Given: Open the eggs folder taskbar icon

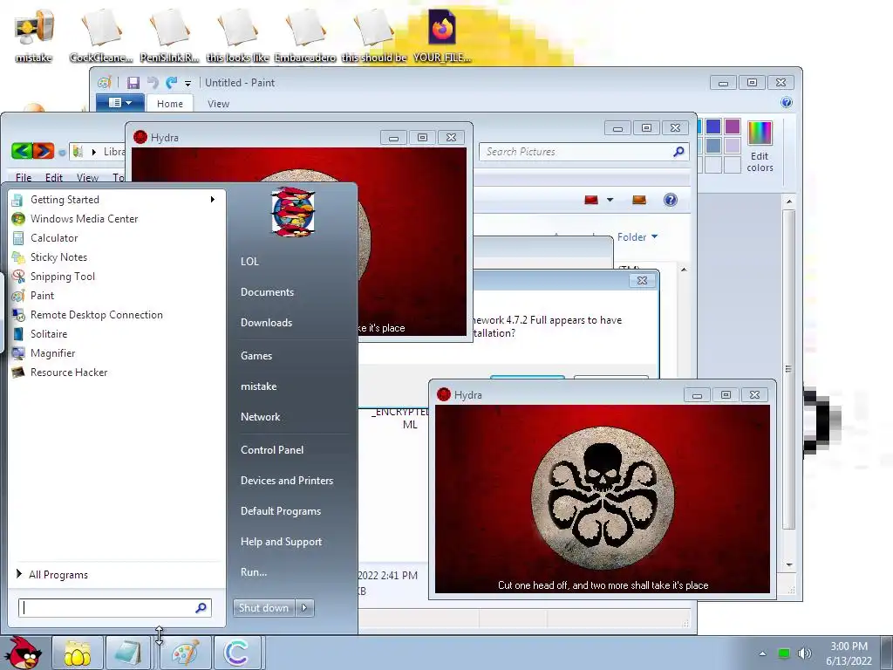Looking at the screenshot, I should click(x=78, y=653).
